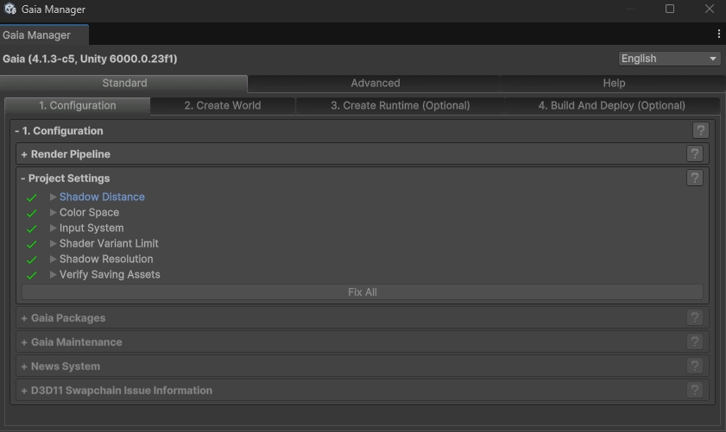The height and width of the screenshot is (432, 726).
Task: Expand the Shader Variant Limit foldout arrow
Action: click(x=53, y=243)
